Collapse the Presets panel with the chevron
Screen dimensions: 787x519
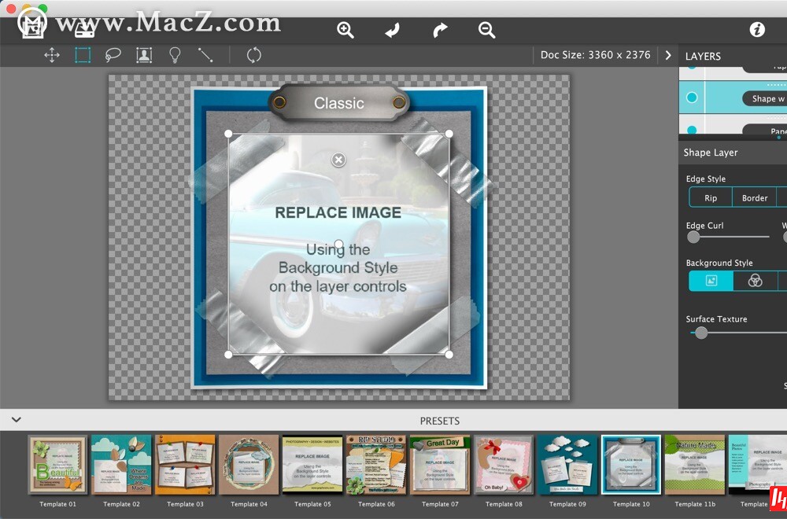pos(16,420)
